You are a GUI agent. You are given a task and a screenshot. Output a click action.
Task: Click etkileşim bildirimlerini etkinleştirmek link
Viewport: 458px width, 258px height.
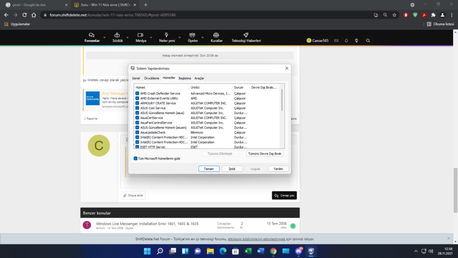(x=256, y=239)
